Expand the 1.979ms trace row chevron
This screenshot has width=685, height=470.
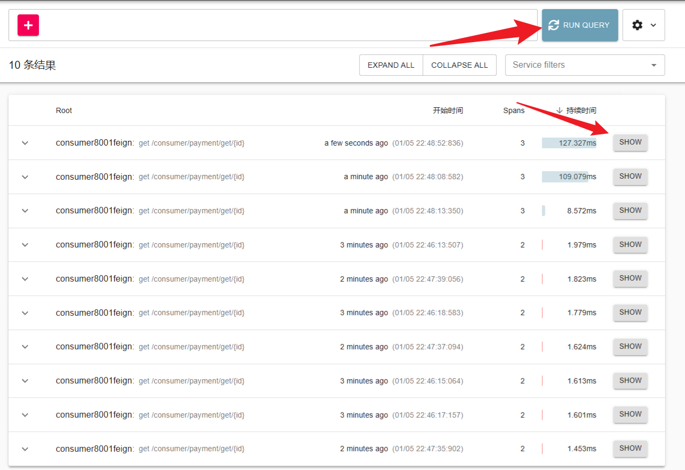coord(25,245)
